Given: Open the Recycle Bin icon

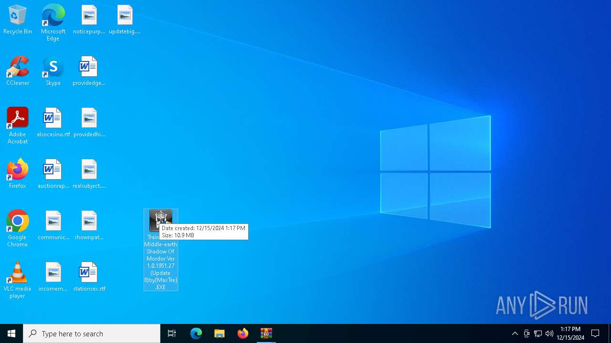Looking at the screenshot, I should 18,20.
